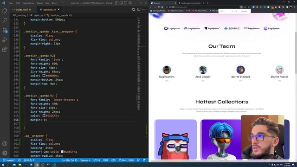
Task: Change the CRLF end-of-line selector
Action: pos(105,160)
